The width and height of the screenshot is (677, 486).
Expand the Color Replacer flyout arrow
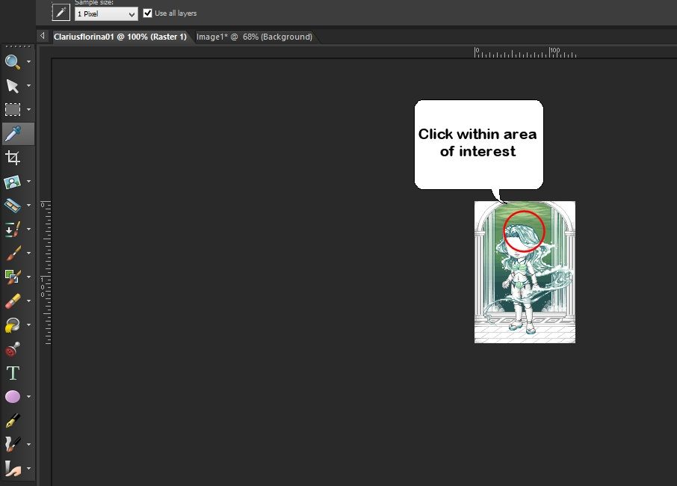[28, 277]
